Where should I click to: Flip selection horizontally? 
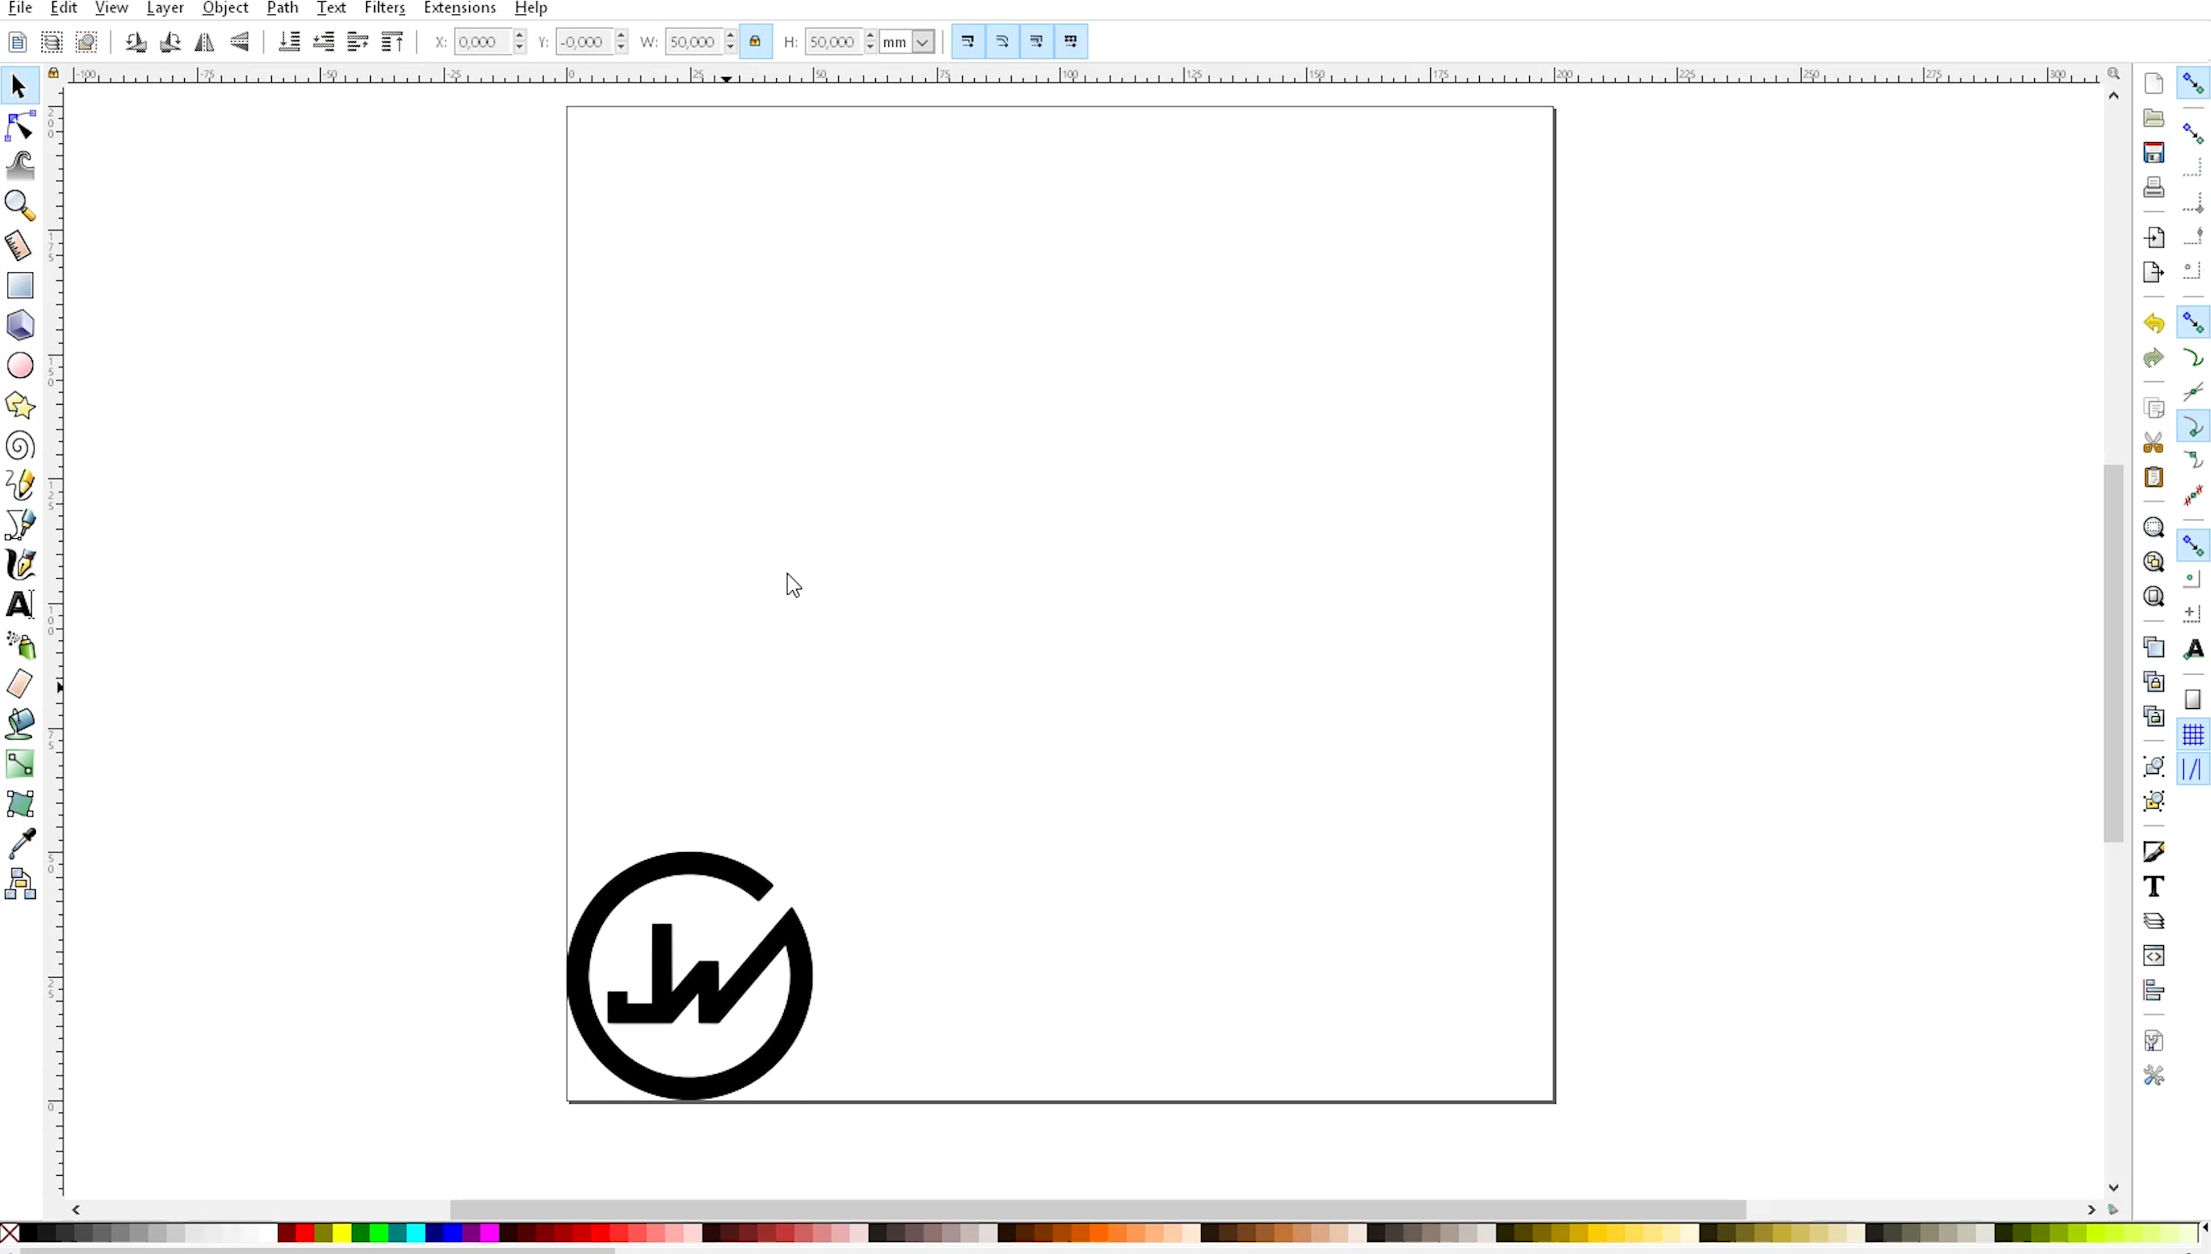[205, 41]
